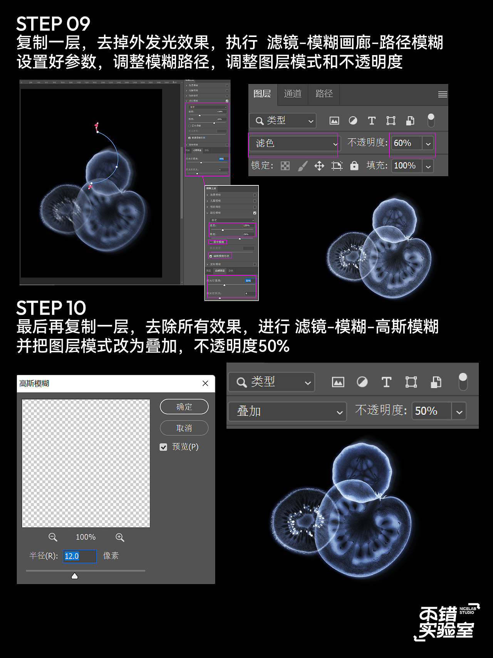Viewport: 493px width, 658px height.
Task: Click the opacity field showing 60%
Action: click(407, 143)
